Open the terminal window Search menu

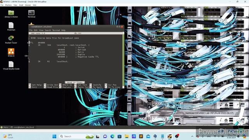[47, 30]
